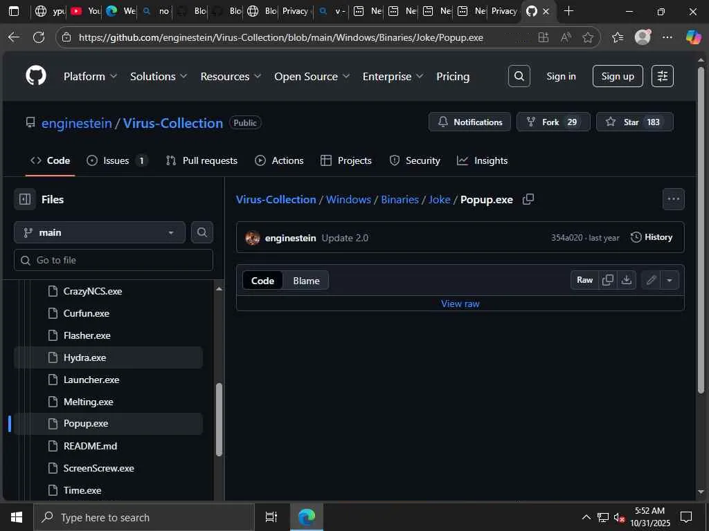Open the app available icon in address bar
709x531 pixels.
(x=544, y=37)
